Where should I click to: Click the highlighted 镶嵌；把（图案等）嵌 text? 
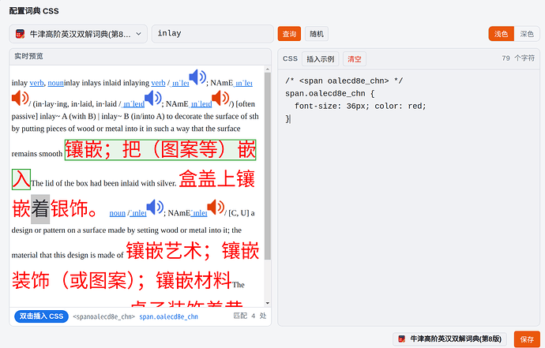[160, 150]
